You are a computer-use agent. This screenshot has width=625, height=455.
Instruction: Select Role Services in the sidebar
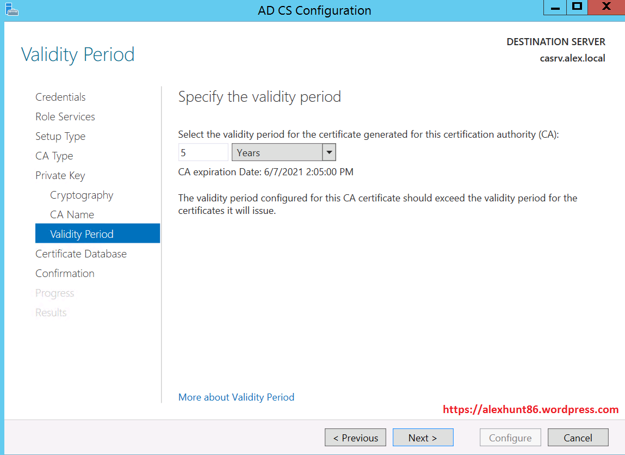pyautogui.click(x=65, y=116)
